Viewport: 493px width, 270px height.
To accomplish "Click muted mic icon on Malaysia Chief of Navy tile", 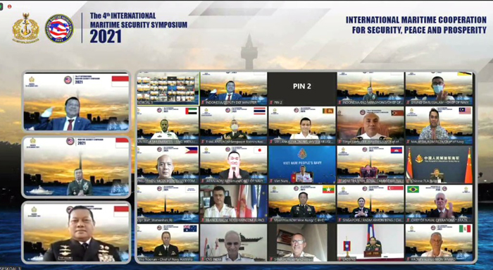I will [x=408, y=142].
